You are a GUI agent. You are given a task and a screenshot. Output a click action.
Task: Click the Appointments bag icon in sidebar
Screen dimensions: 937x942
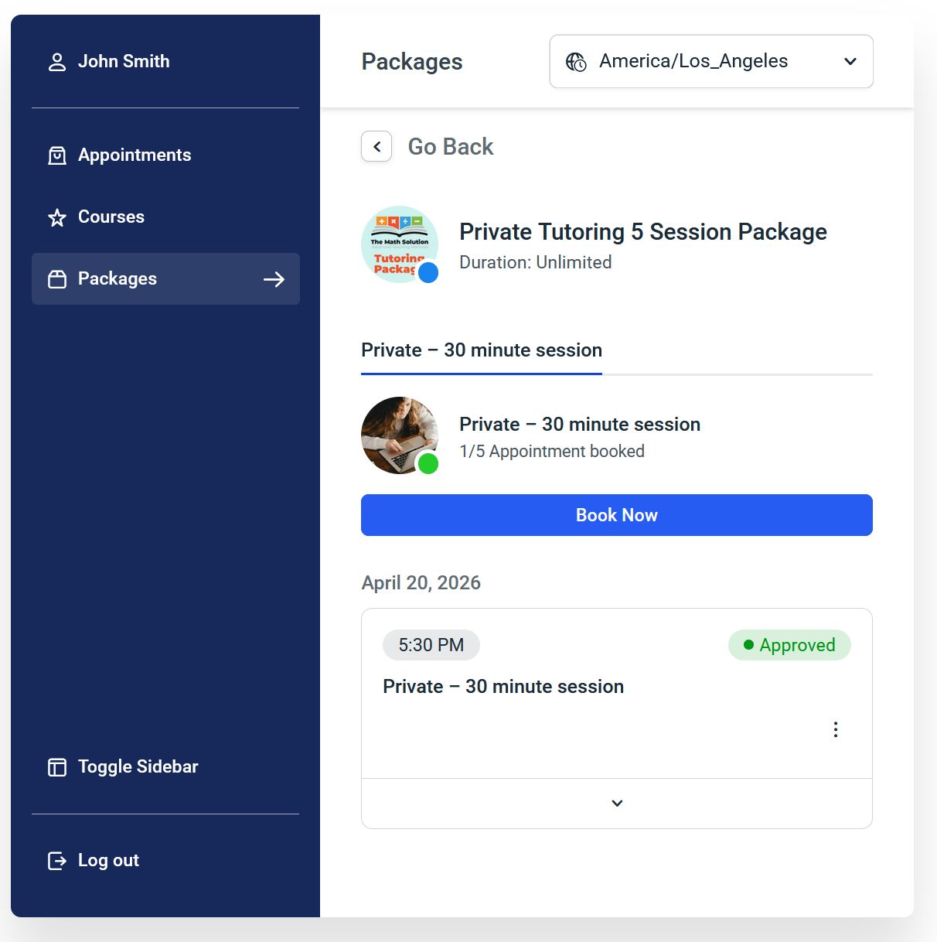[x=57, y=155]
